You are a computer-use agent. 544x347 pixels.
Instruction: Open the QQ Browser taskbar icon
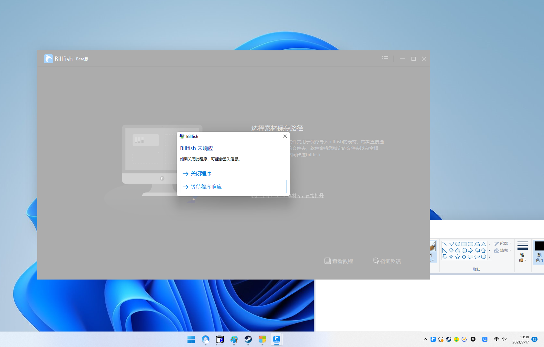[x=206, y=339]
